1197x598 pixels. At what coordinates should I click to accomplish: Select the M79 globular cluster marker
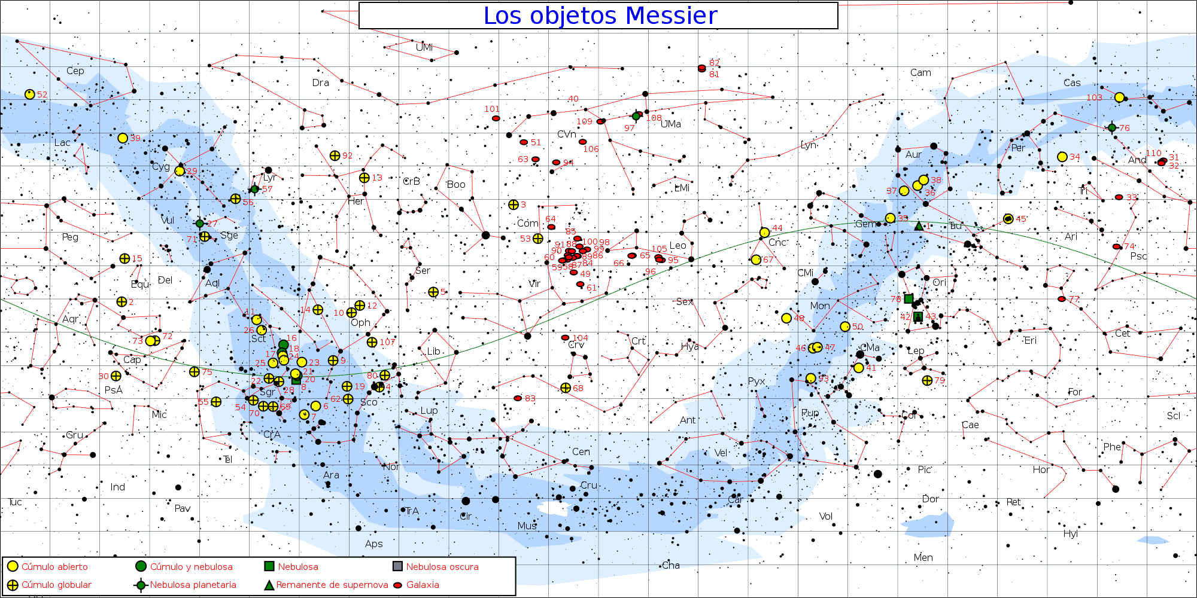[x=927, y=380]
